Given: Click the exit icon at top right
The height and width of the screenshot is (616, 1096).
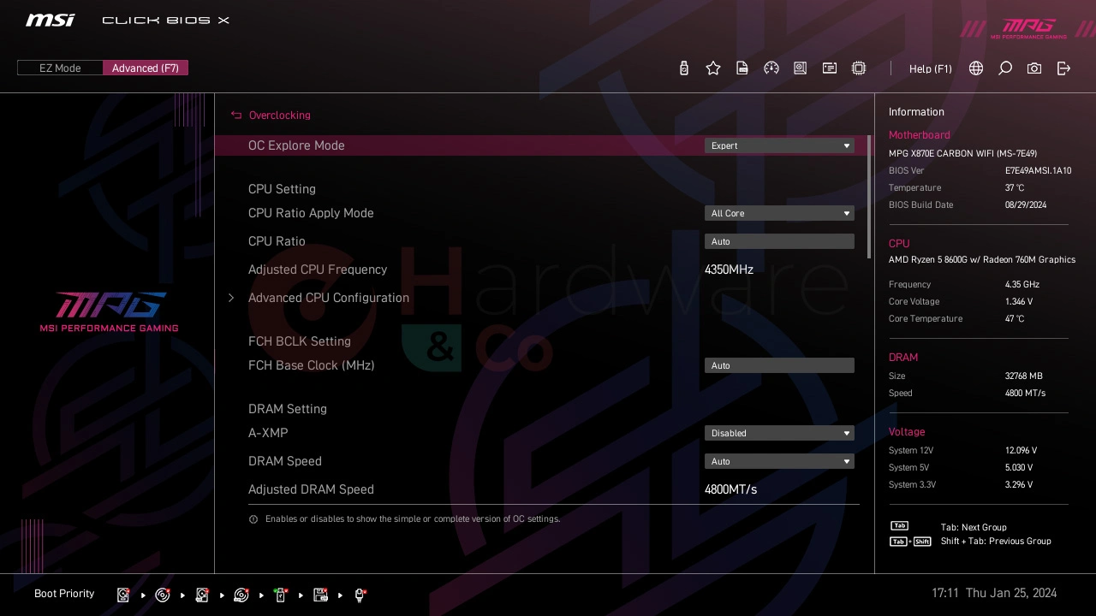Looking at the screenshot, I should (1063, 68).
